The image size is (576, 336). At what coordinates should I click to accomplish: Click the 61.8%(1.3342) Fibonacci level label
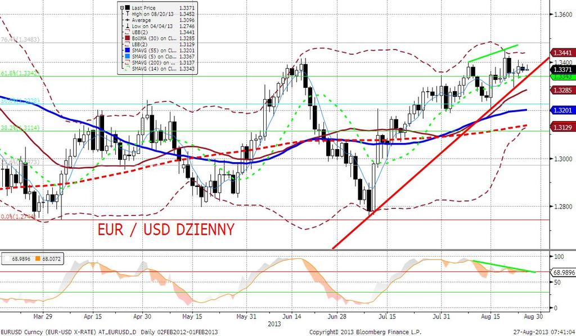(x=20, y=74)
